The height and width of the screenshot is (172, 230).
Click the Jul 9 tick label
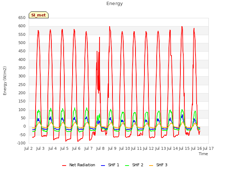point(112,148)
